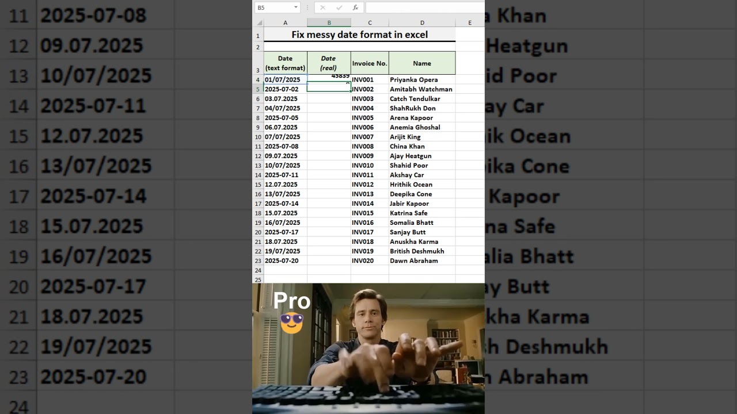The height and width of the screenshot is (414, 737).
Task: Select the name cell 'Anemia Ghoshal'
Action: pyautogui.click(x=422, y=127)
